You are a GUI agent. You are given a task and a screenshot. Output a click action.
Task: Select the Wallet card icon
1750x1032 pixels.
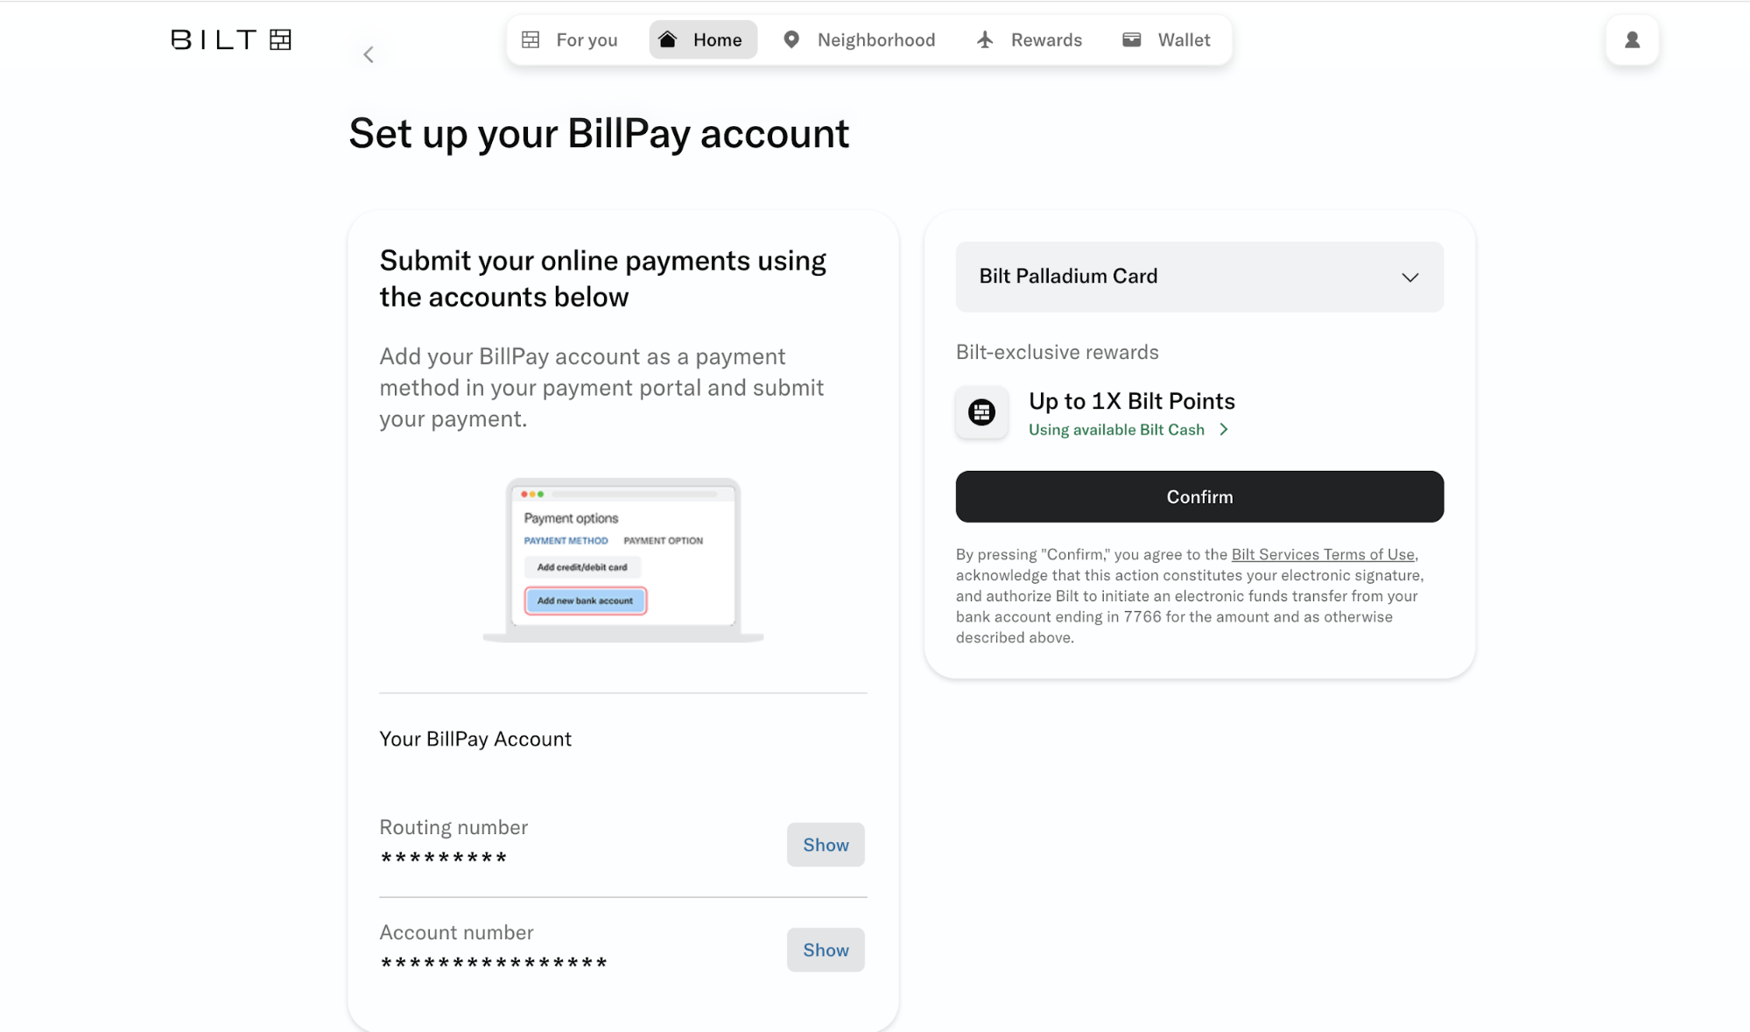(1131, 39)
